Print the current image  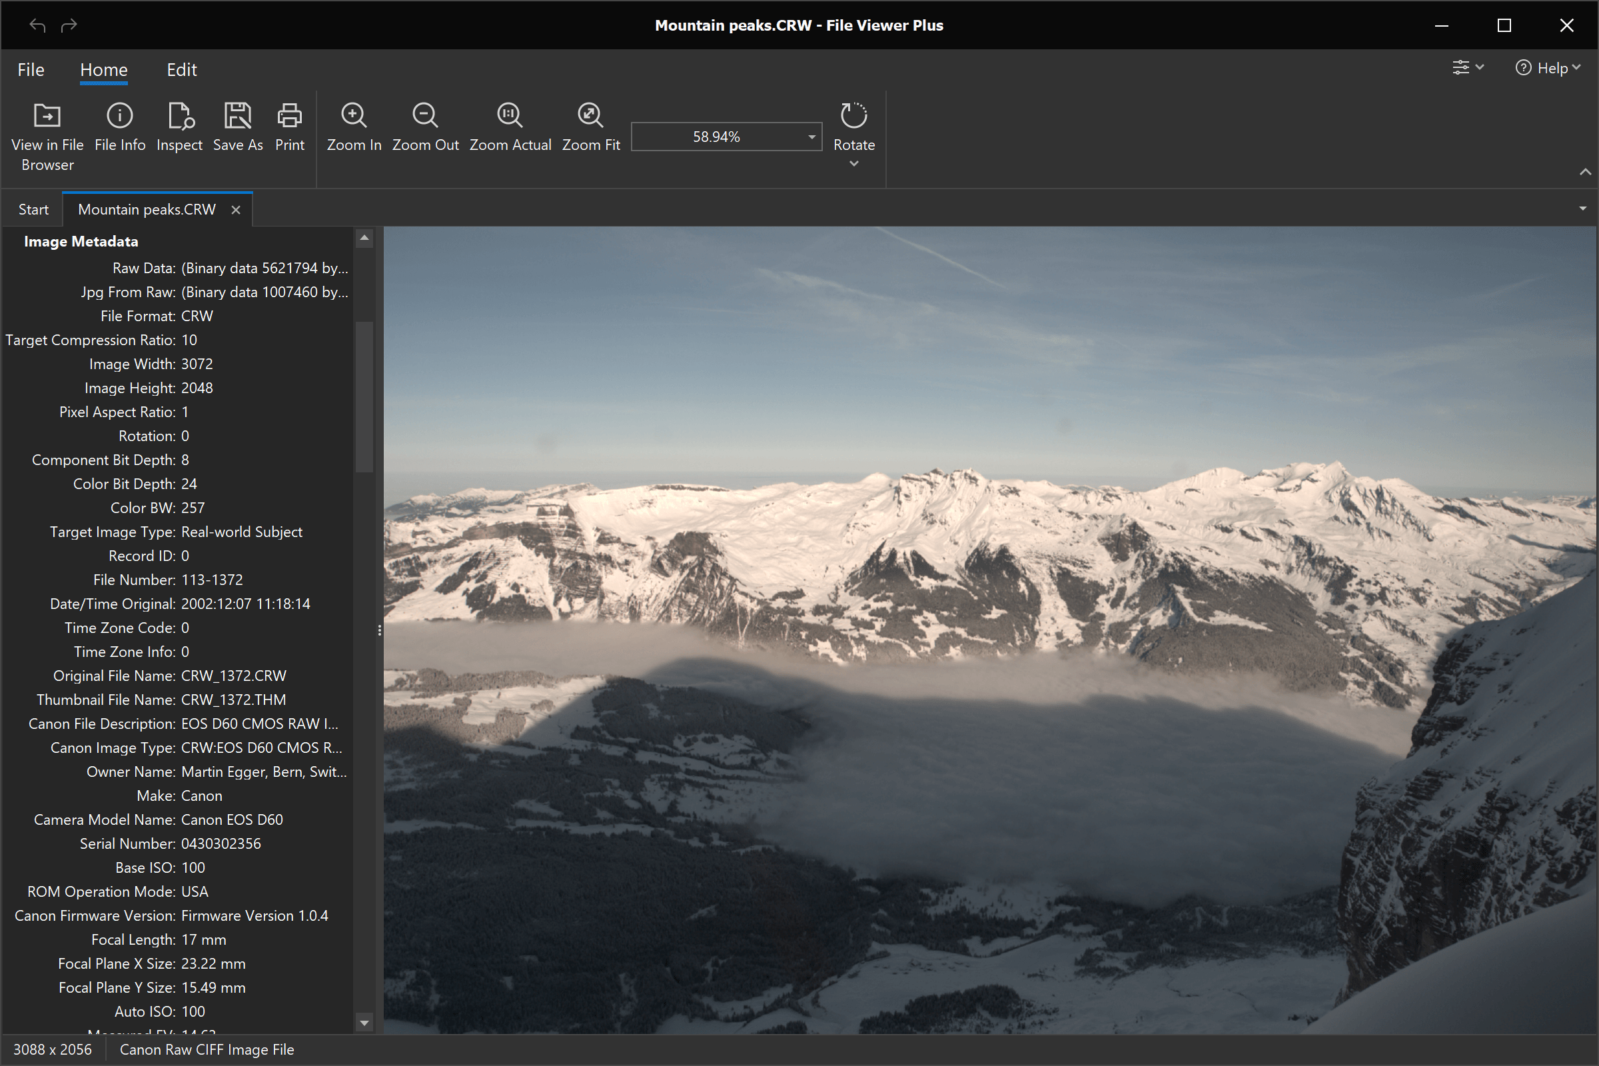coord(290,116)
